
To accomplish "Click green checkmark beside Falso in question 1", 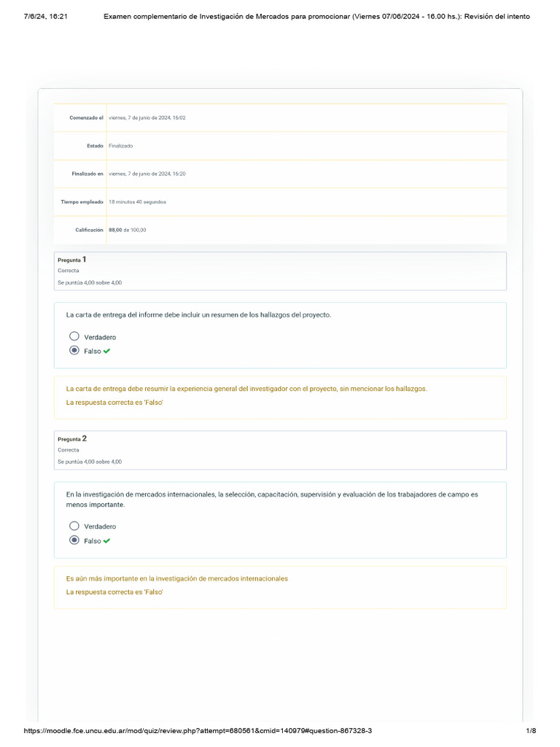I will point(107,351).
